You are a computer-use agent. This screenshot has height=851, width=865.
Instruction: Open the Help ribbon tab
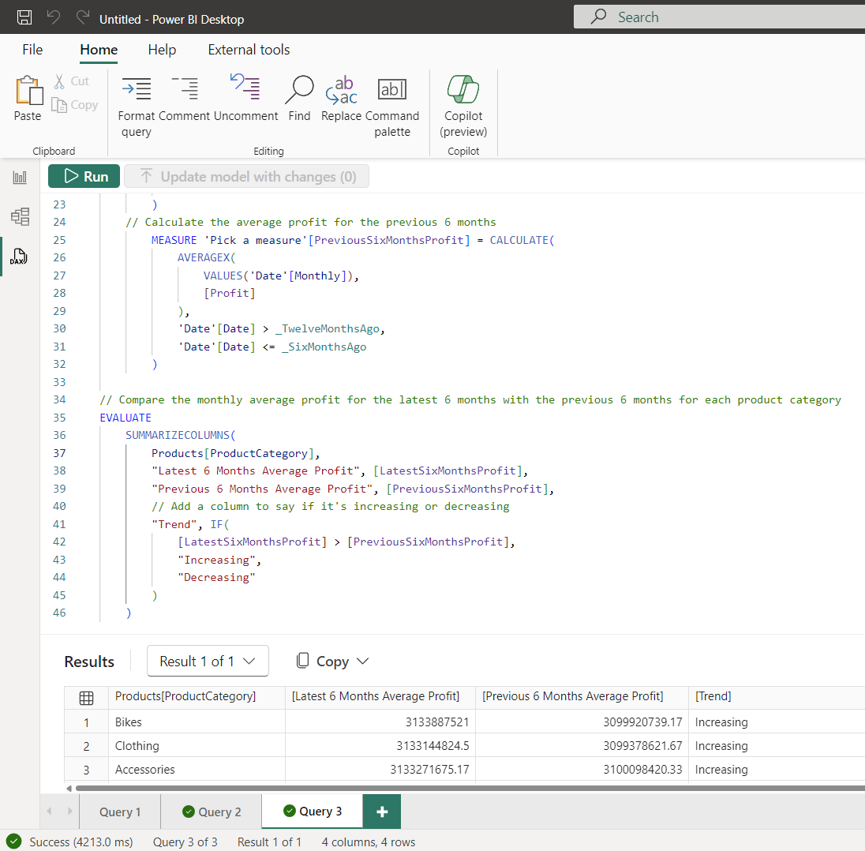[x=162, y=50]
